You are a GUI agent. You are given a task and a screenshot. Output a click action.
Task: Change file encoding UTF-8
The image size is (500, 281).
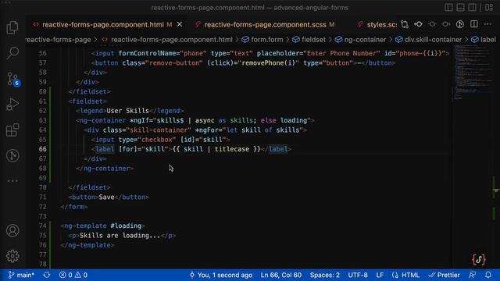tap(358, 275)
